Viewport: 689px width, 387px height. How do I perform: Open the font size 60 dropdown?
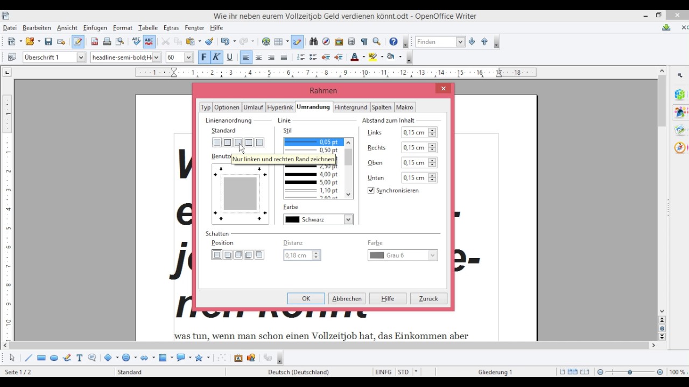tap(188, 57)
